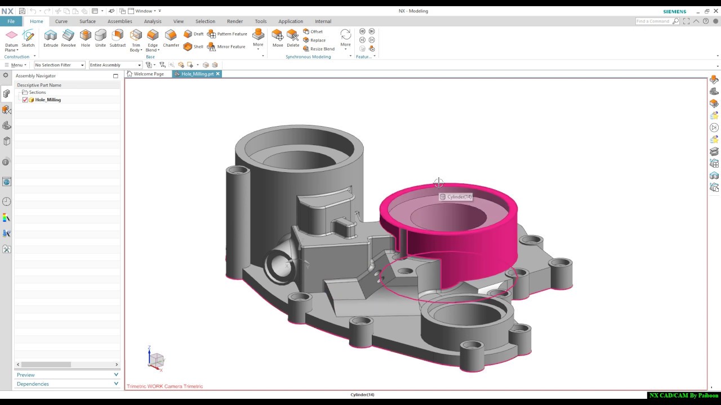Choose the Trim Body tool icon
Screen dimensions: 721x405
point(136,35)
